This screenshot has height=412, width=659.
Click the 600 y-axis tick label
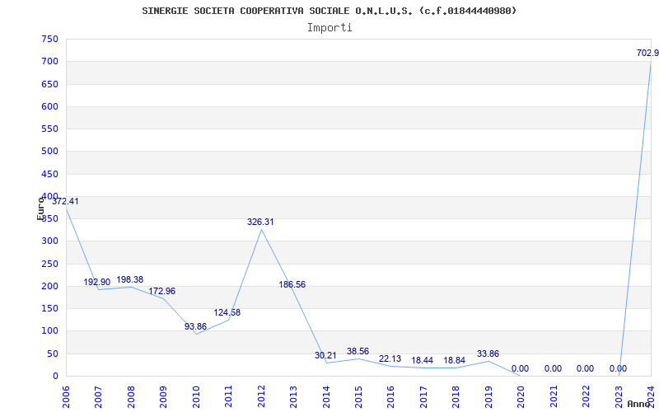coord(49,106)
